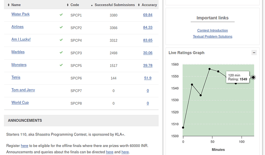This screenshot has height=155, width=265.
Task: Open the Tom and Jerry problem
Action: pyautogui.click(x=23, y=90)
